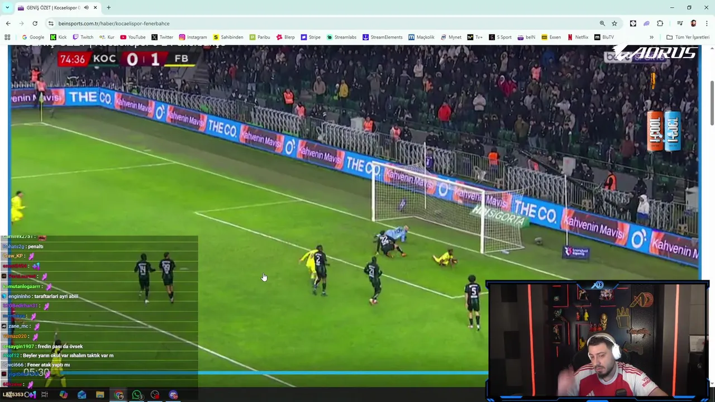This screenshot has height=402, width=715.
Task: Open WhatsApp from the taskbar
Action: point(137,395)
